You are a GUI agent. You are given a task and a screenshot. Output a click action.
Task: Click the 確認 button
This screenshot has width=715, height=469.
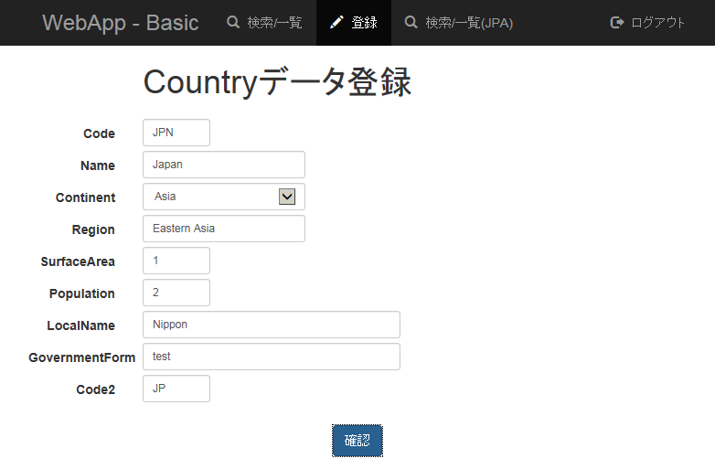(x=357, y=441)
